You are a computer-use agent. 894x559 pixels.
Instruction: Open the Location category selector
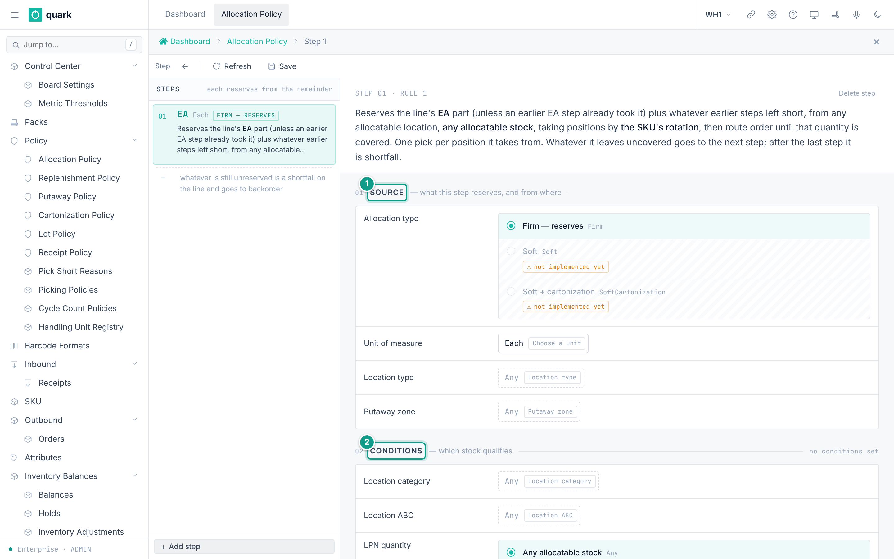[x=548, y=481]
